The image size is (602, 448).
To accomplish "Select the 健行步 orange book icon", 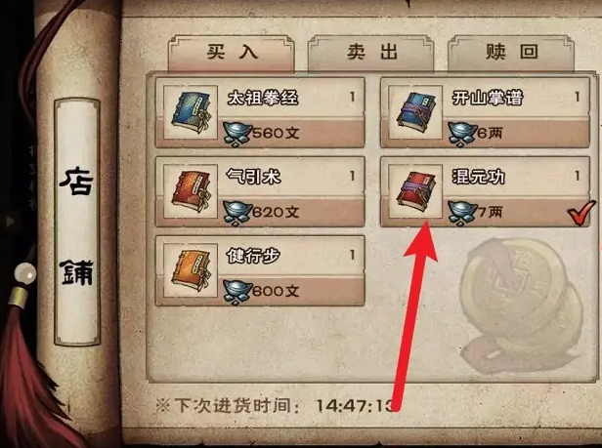I will (x=191, y=270).
